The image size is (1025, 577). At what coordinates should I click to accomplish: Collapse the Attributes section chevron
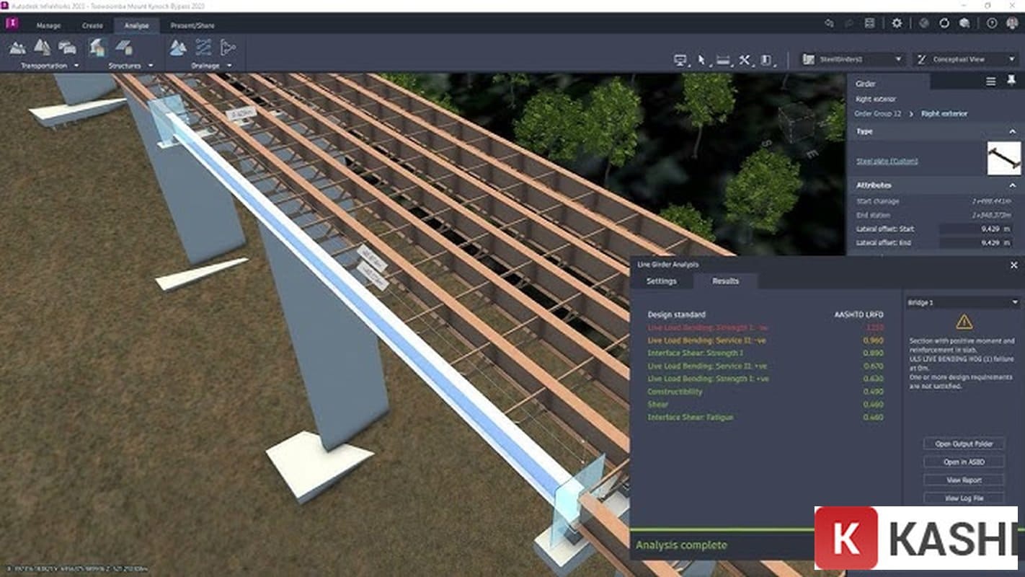(1012, 185)
